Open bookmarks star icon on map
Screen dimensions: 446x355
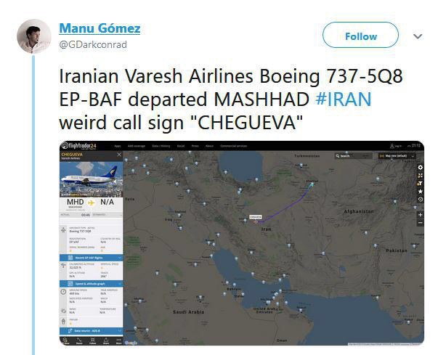(420, 191)
